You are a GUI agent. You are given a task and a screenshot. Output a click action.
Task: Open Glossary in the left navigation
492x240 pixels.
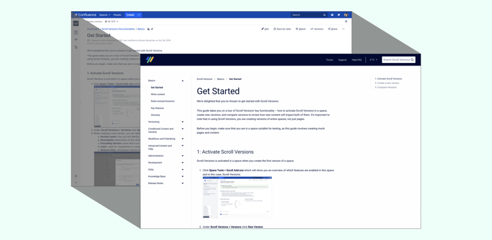coord(155,115)
